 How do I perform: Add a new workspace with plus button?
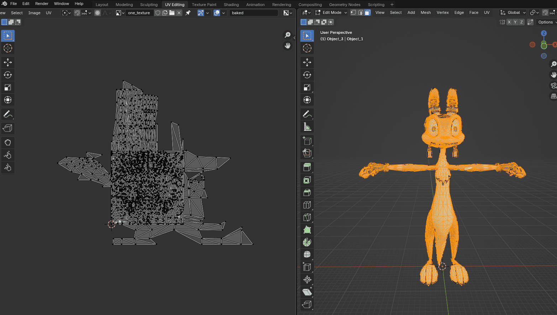point(392,5)
